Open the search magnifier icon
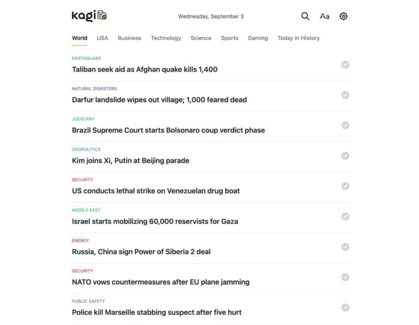This screenshot has width=419, height=325. click(306, 16)
